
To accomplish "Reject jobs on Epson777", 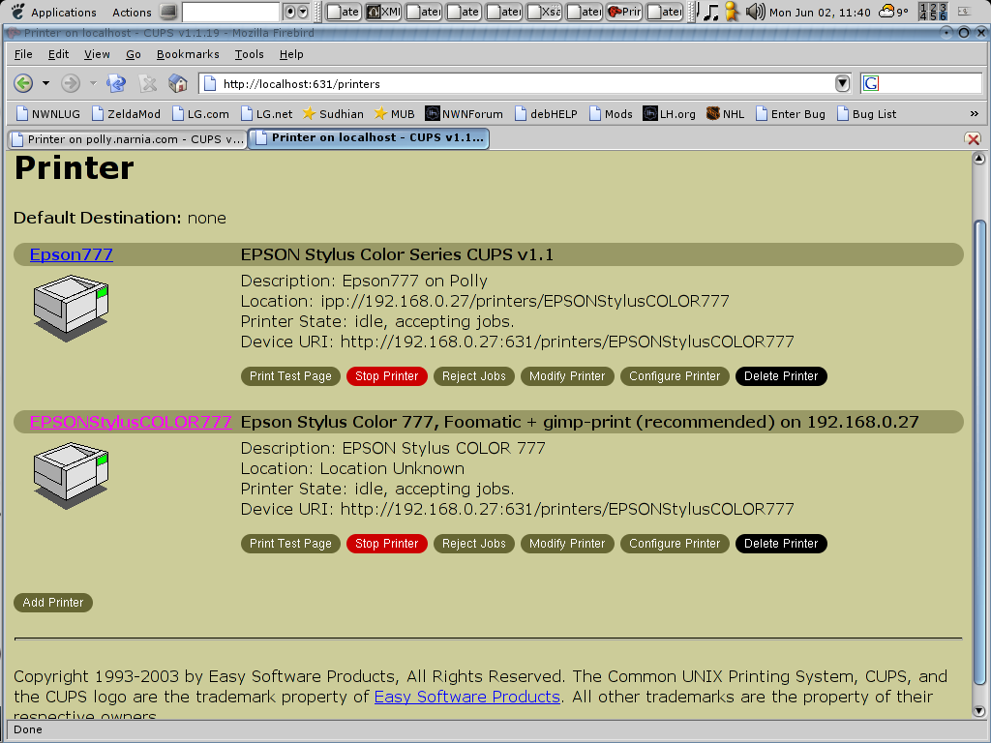I will [x=474, y=376].
